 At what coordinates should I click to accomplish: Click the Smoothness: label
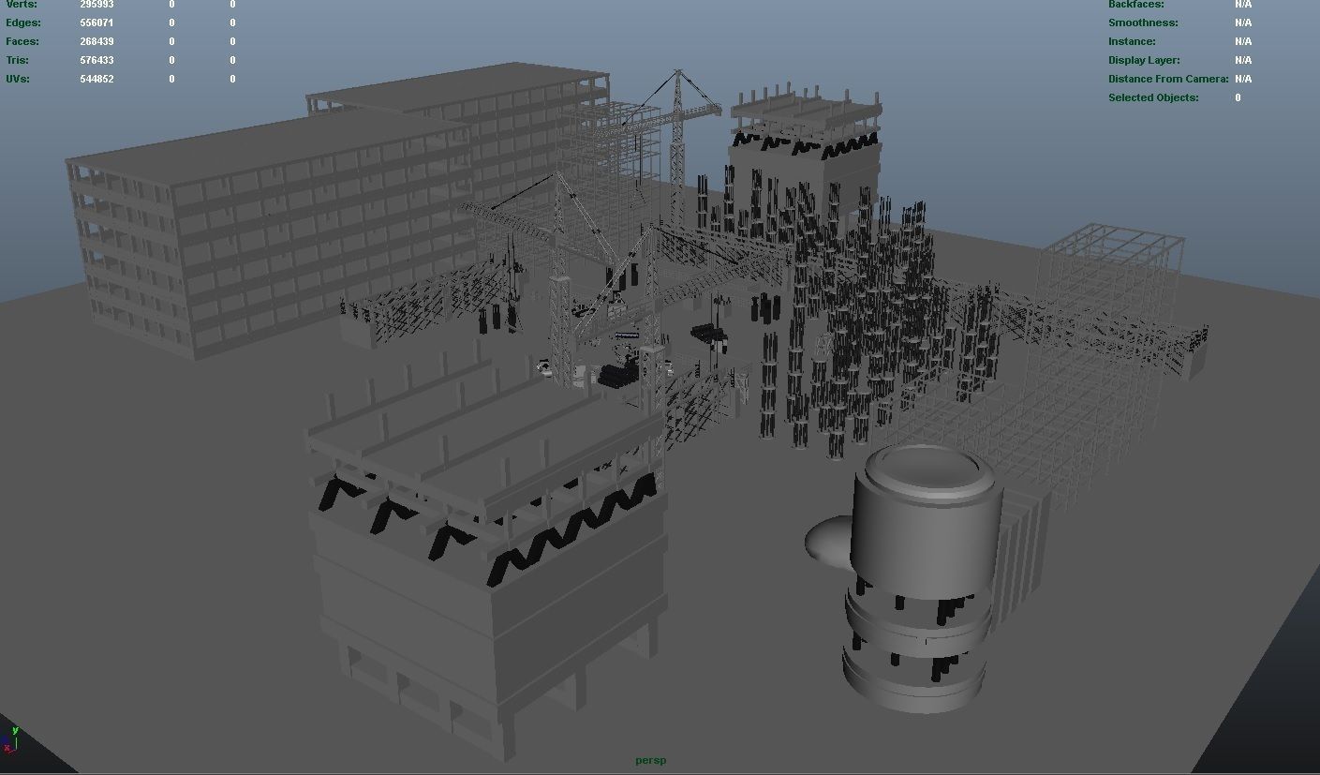pyautogui.click(x=1143, y=22)
